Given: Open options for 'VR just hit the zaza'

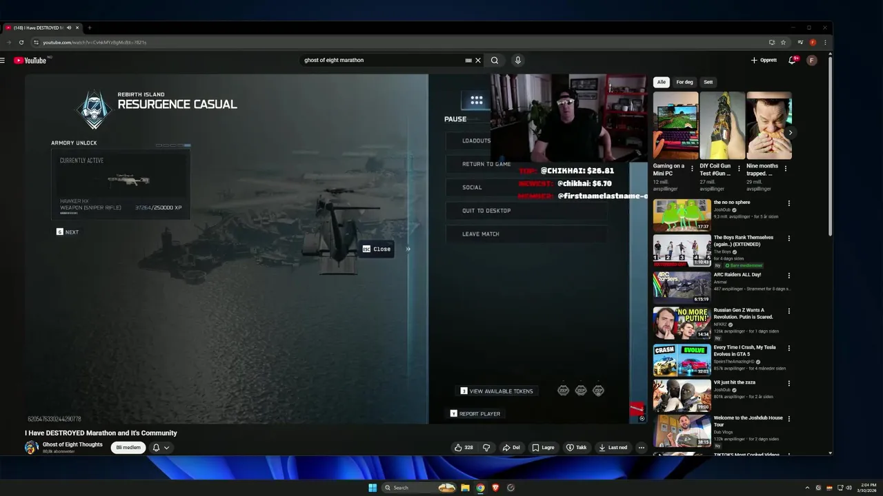Looking at the screenshot, I should (789, 383).
